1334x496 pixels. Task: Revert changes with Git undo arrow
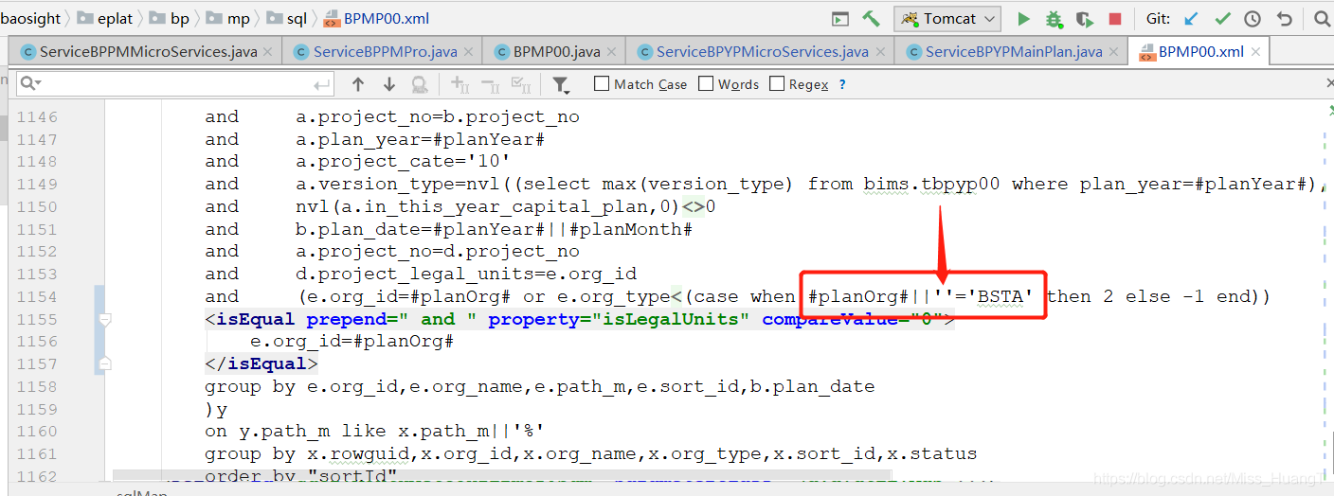pos(1284,18)
